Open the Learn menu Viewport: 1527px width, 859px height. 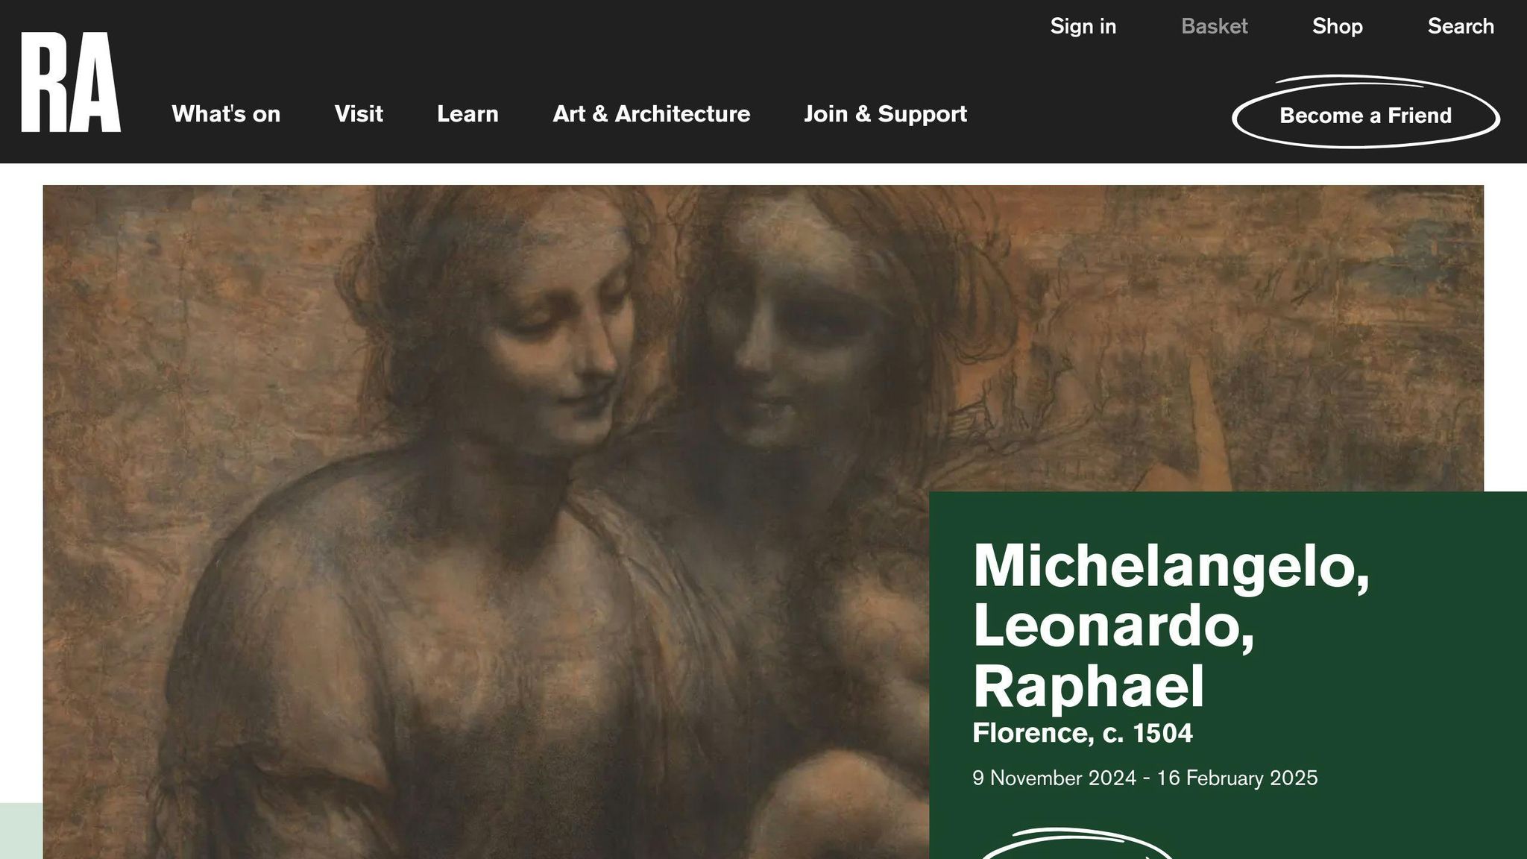coord(467,114)
